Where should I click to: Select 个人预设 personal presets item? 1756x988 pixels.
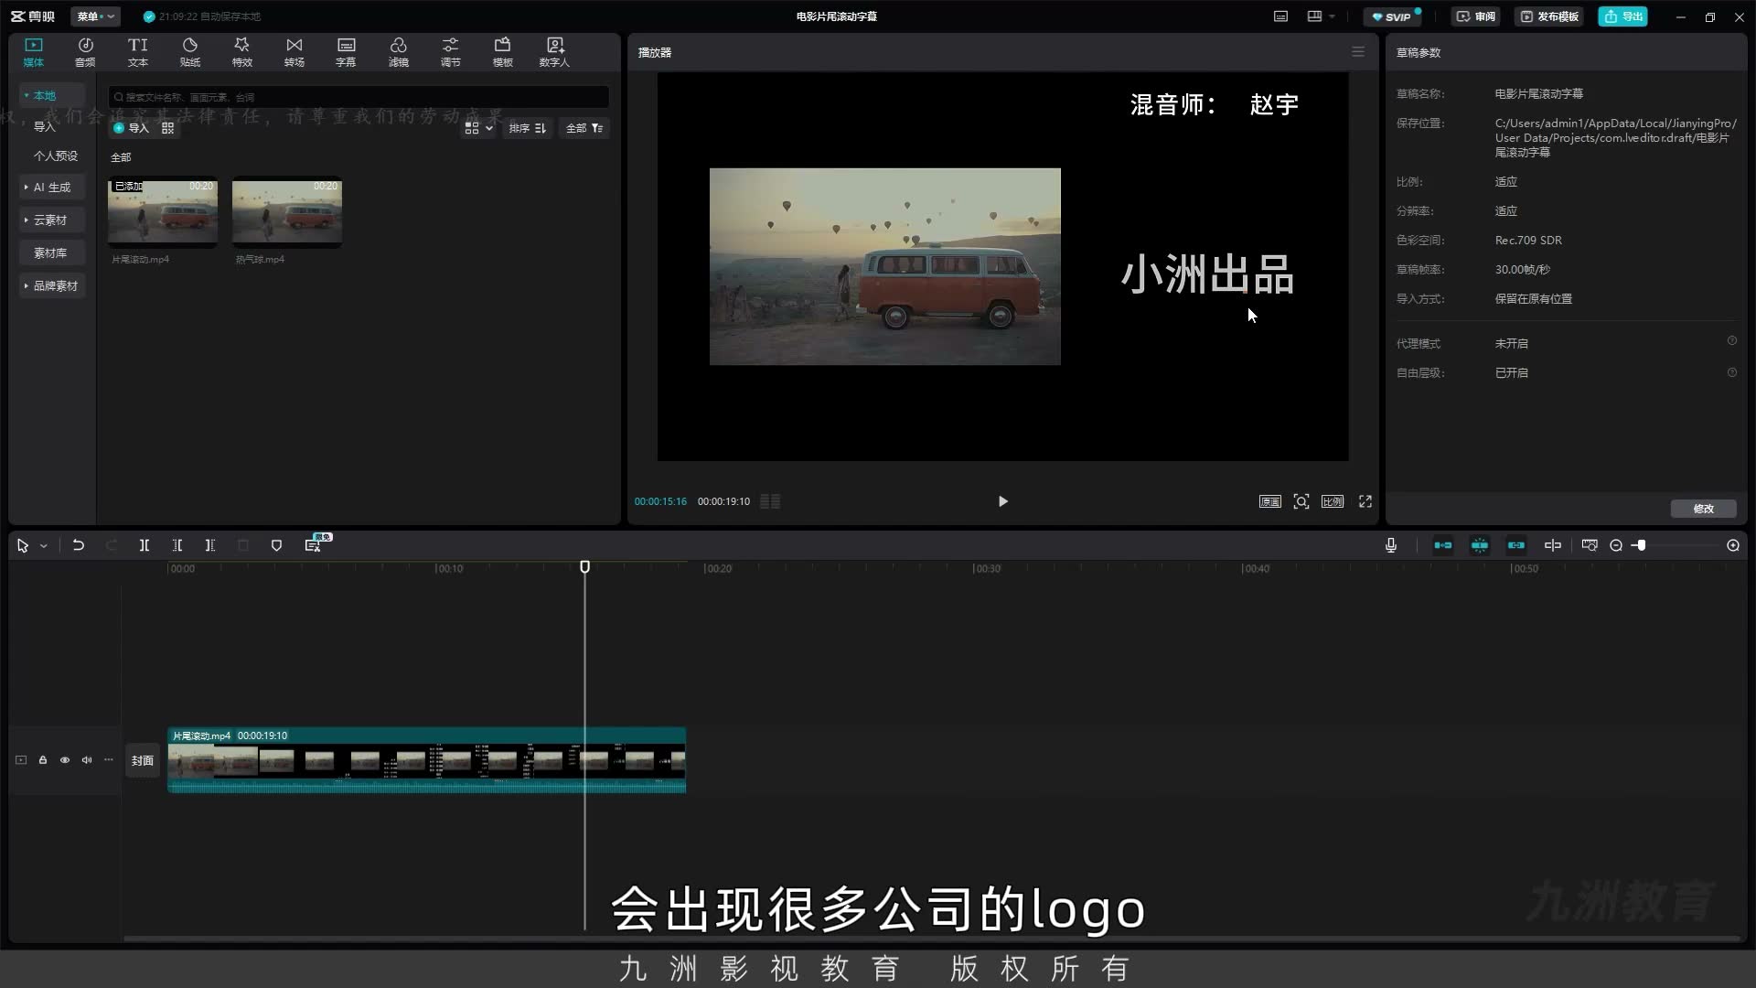click(56, 156)
